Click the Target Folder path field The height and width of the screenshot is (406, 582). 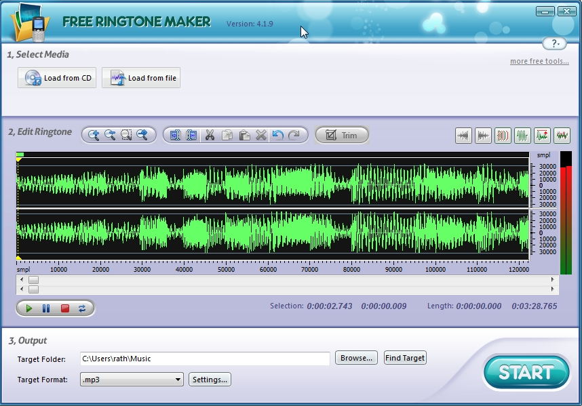[205, 359]
